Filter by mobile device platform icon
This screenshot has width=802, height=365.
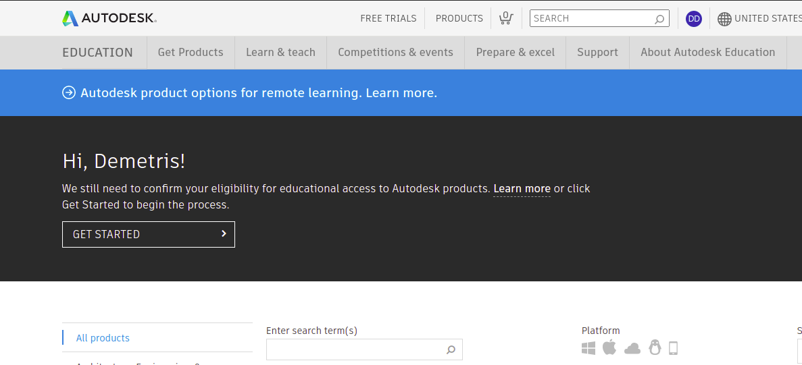[x=673, y=348]
